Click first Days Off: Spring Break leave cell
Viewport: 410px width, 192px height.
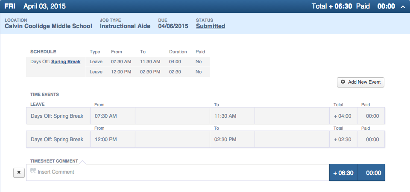point(57,116)
